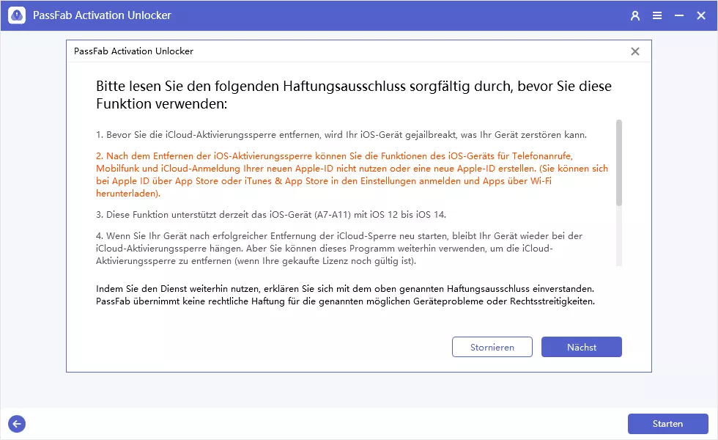The width and height of the screenshot is (718, 440).
Task: Click the 'Indem Sie den Dienst' paragraph
Action: pyautogui.click(x=345, y=295)
